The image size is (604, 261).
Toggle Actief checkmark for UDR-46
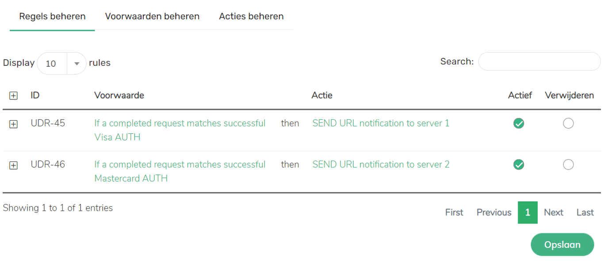click(x=519, y=165)
